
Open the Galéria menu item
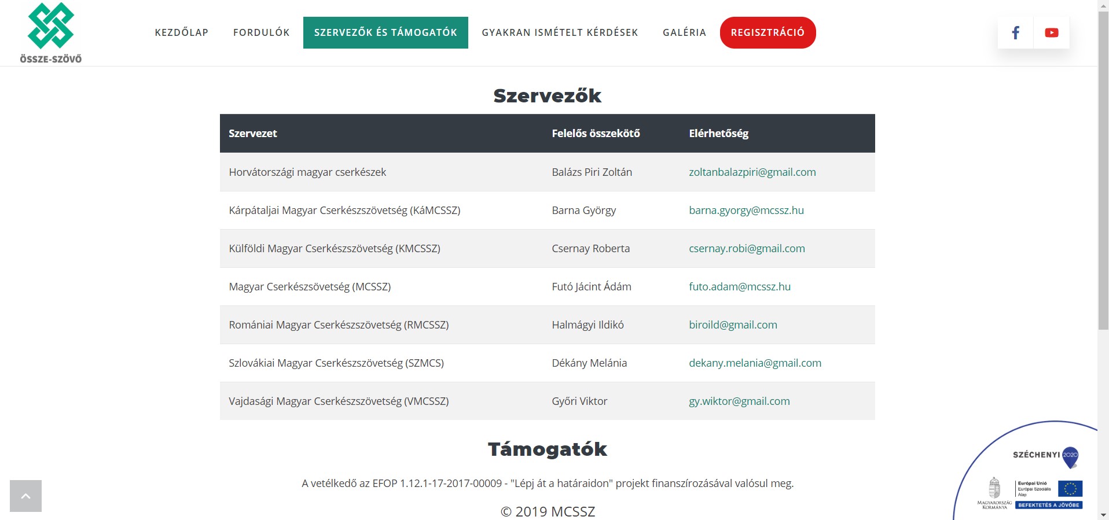[684, 32]
